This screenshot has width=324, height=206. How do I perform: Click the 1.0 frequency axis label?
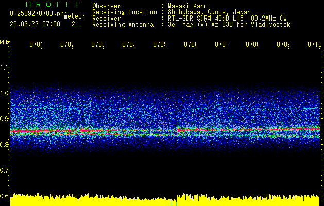pos(4,93)
